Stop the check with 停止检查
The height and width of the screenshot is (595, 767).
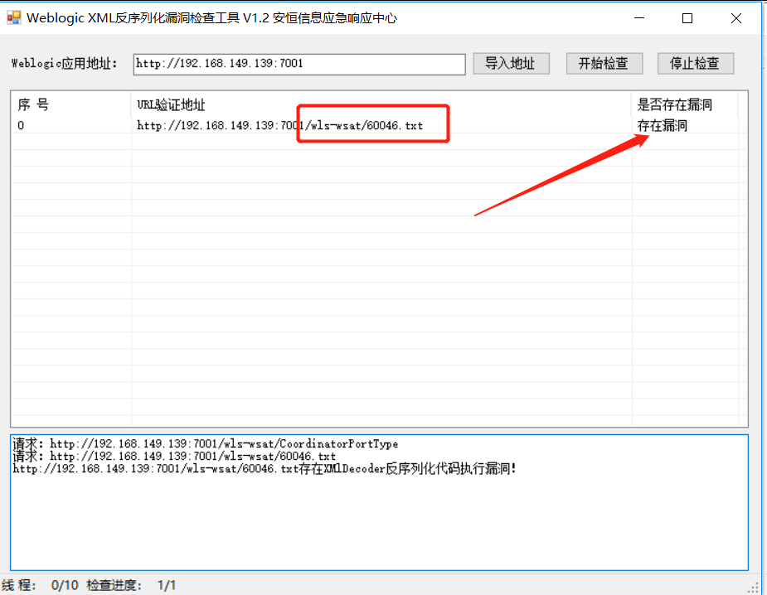pos(695,64)
